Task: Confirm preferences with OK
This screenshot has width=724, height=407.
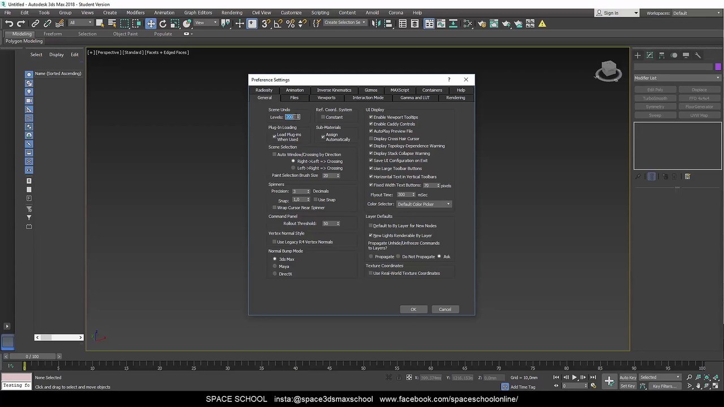Action: pyautogui.click(x=413, y=309)
